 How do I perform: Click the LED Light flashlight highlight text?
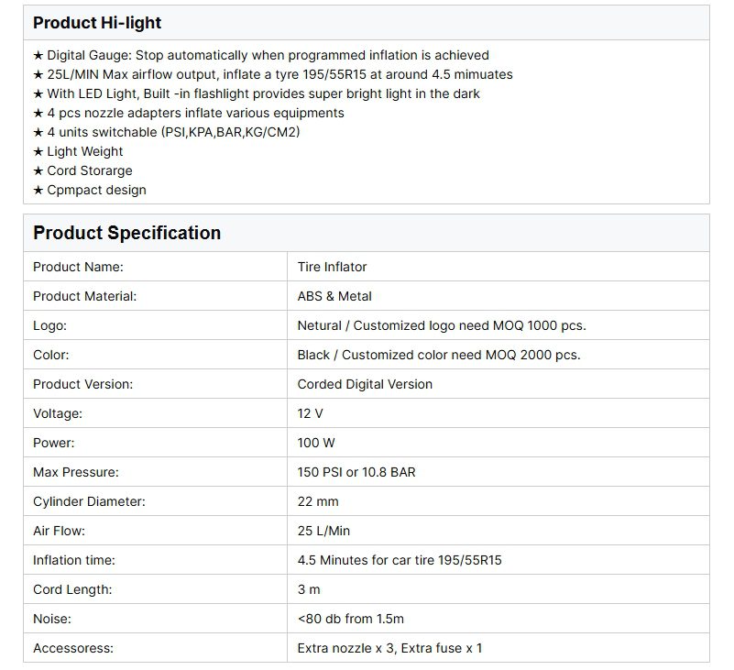[262, 93]
